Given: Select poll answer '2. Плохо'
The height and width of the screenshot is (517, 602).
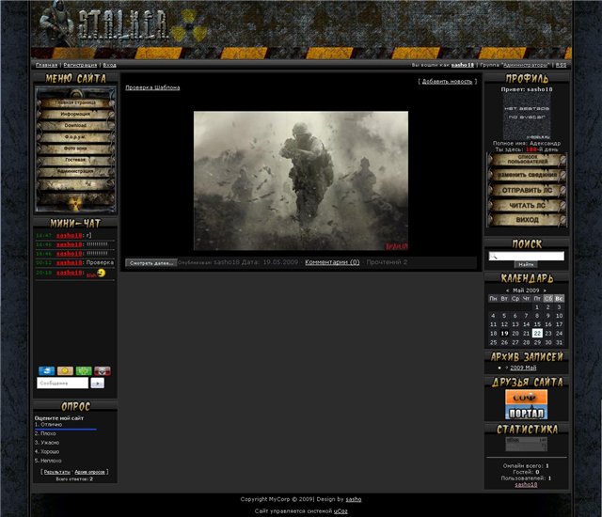Looking at the screenshot, I should 45,433.
